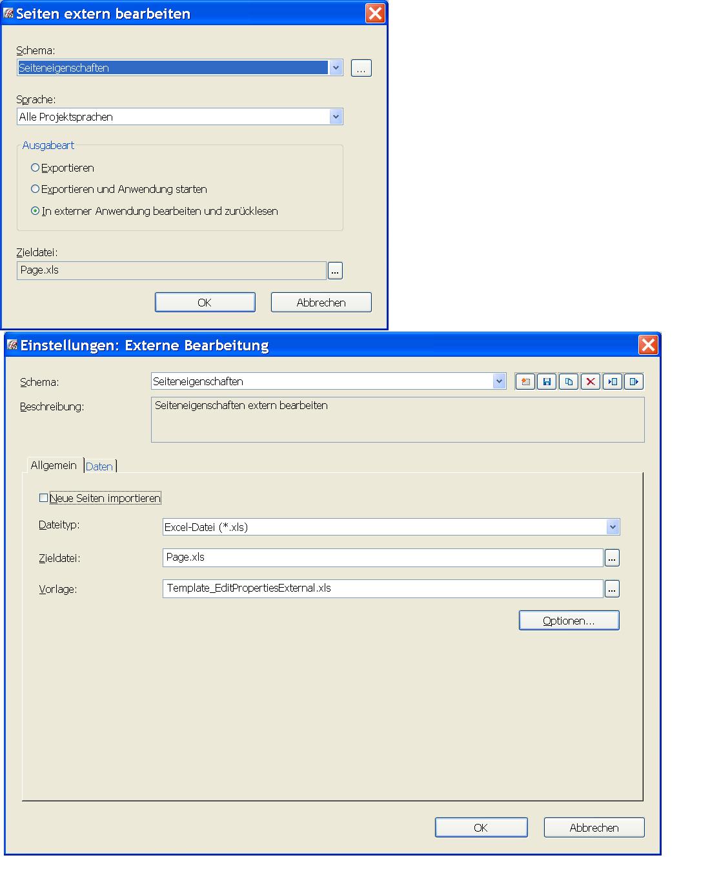Viewport: 710px width, 871px height.
Task: Import schema using the arrow-in icon
Action: coord(613,381)
